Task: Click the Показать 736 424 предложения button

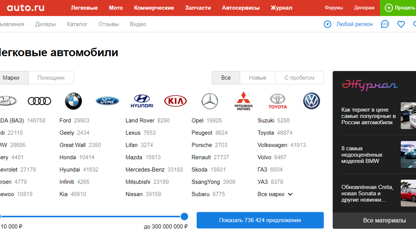Action: [260, 220]
